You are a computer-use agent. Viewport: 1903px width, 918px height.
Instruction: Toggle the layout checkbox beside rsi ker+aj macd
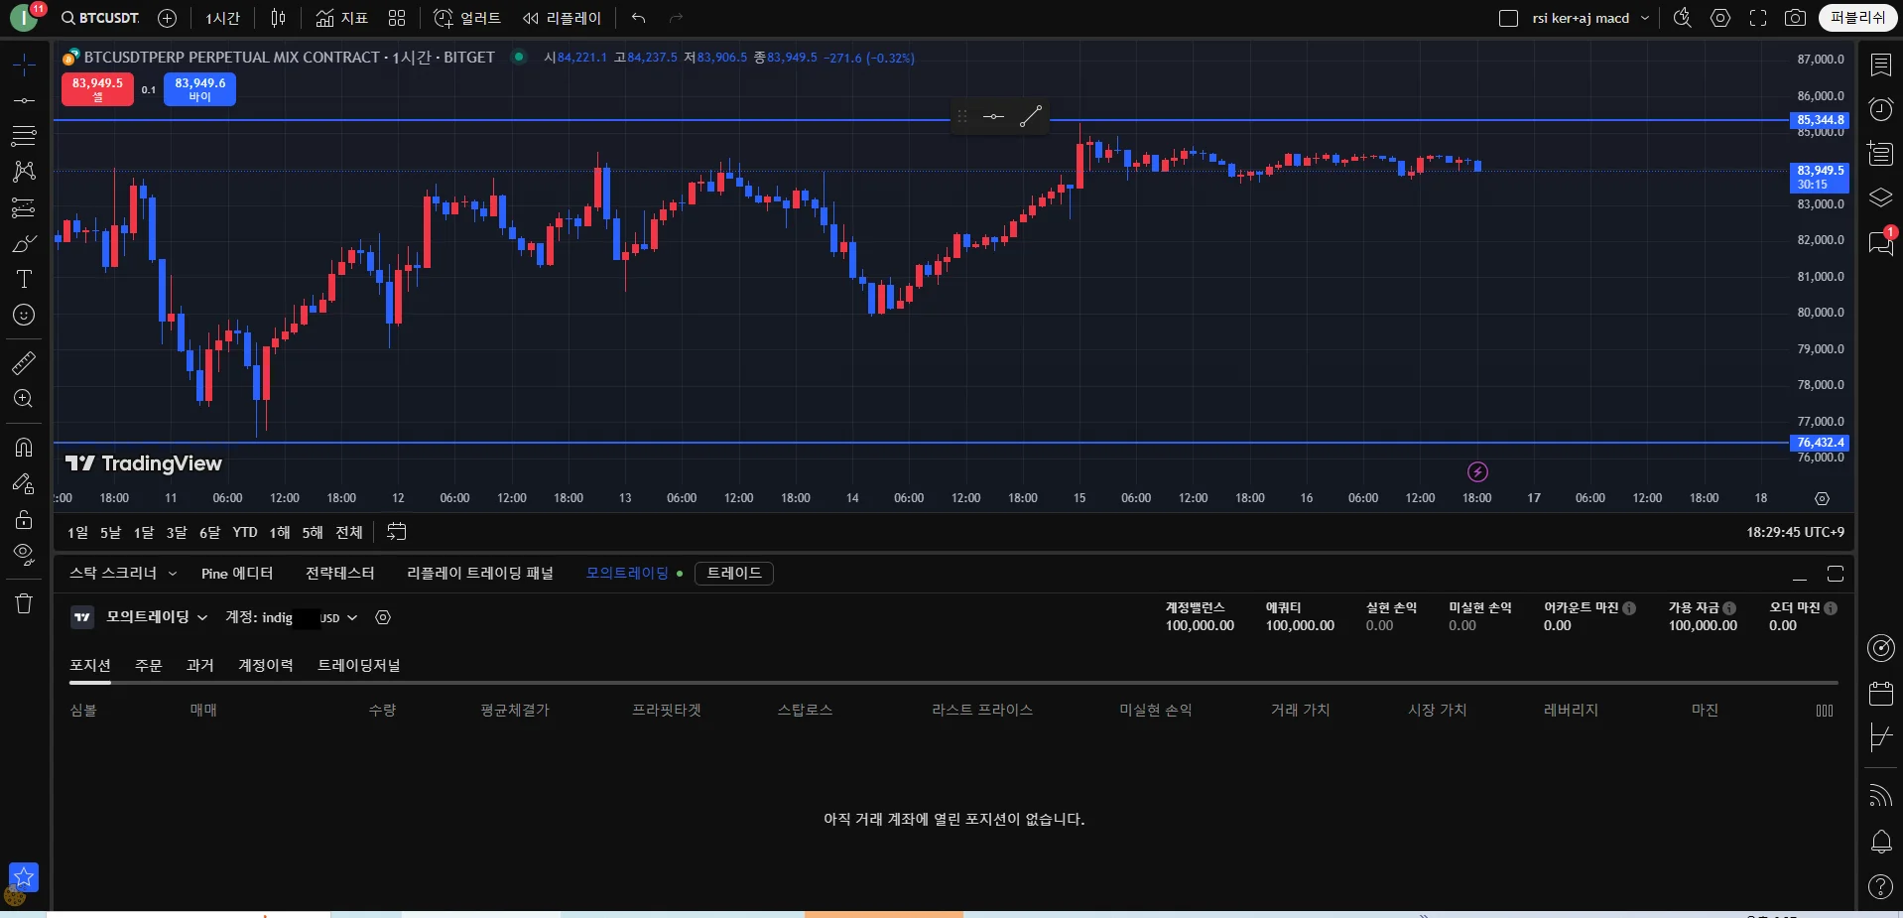1508,18
